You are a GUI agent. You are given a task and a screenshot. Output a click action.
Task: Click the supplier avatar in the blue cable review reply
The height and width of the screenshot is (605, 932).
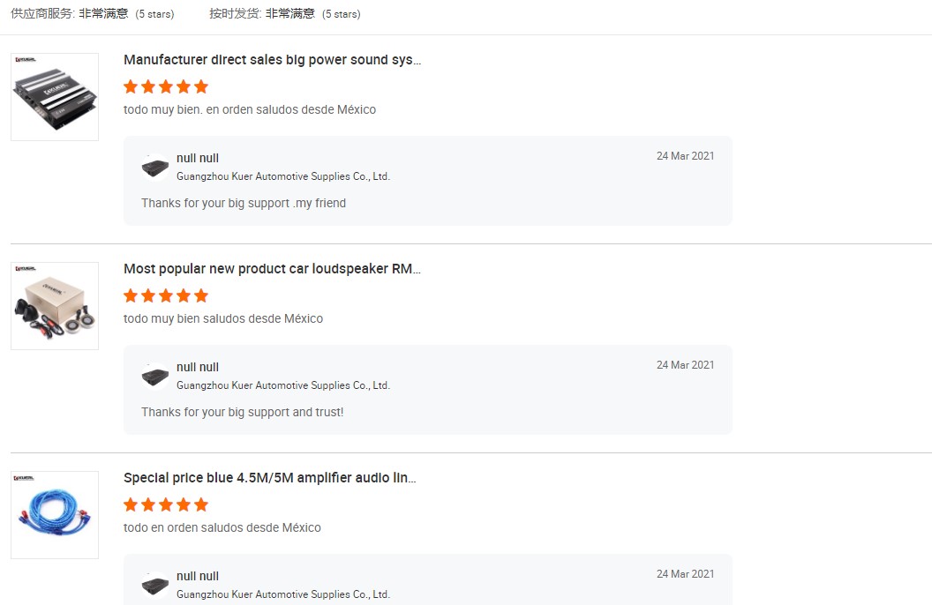pyautogui.click(x=155, y=586)
